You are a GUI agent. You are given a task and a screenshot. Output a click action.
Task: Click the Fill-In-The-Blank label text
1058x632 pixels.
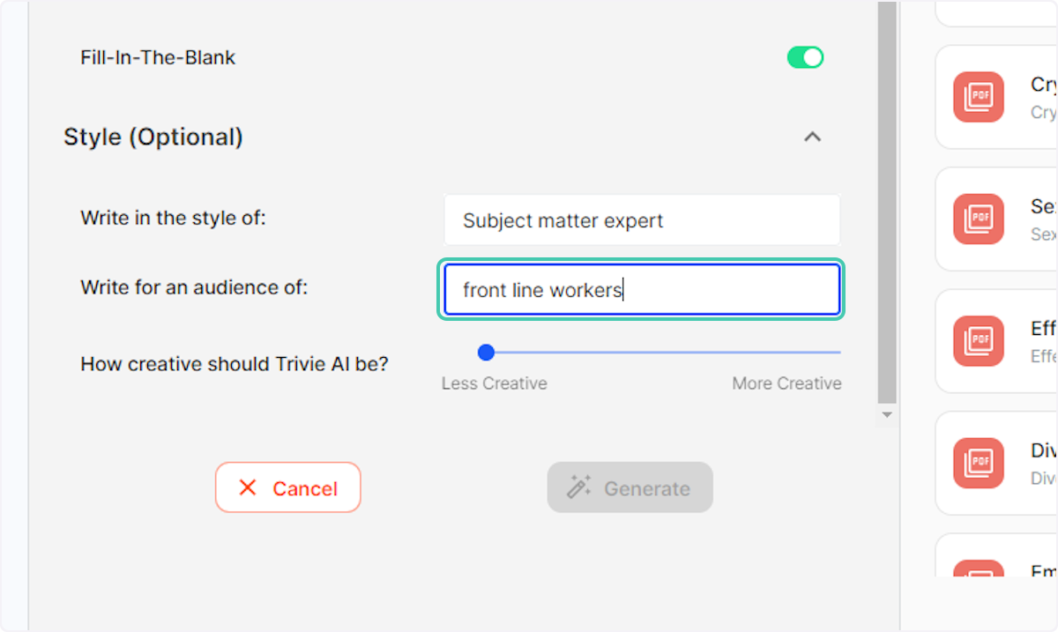[158, 58]
